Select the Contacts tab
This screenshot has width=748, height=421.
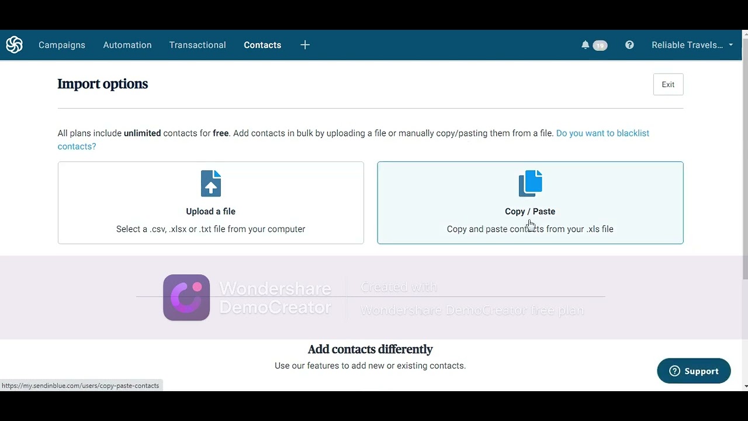point(262,45)
